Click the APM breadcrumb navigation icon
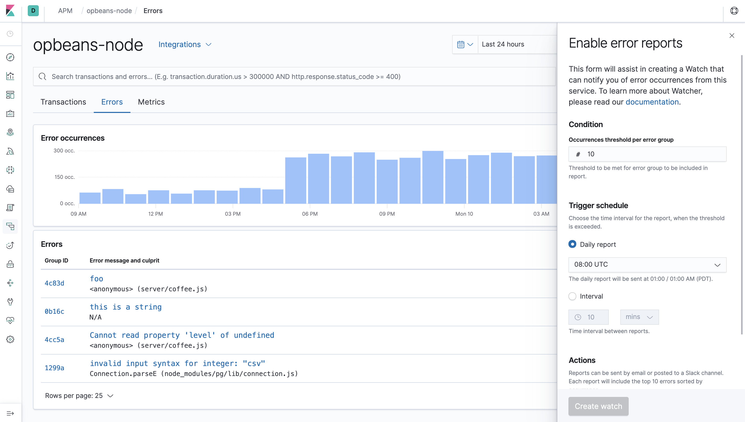The width and height of the screenshot is (745, 422). click(65, 11)
